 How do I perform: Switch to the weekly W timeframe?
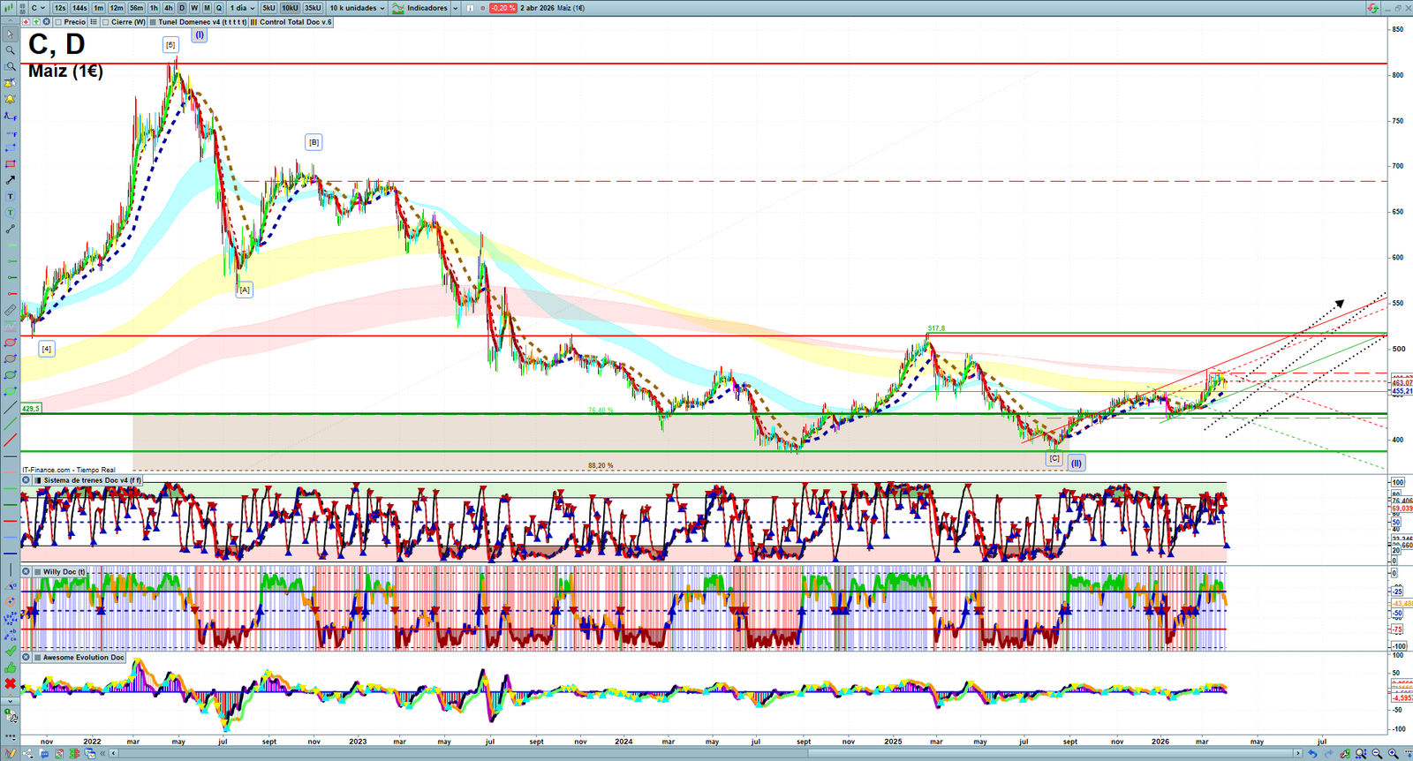coord(194,8)
